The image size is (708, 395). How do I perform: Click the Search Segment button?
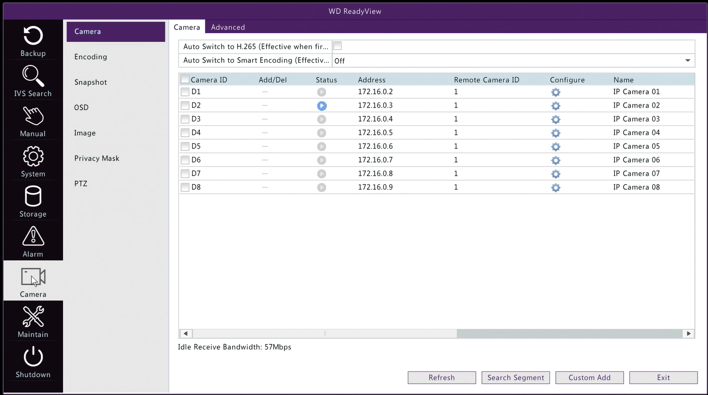(x=516, y=378)
